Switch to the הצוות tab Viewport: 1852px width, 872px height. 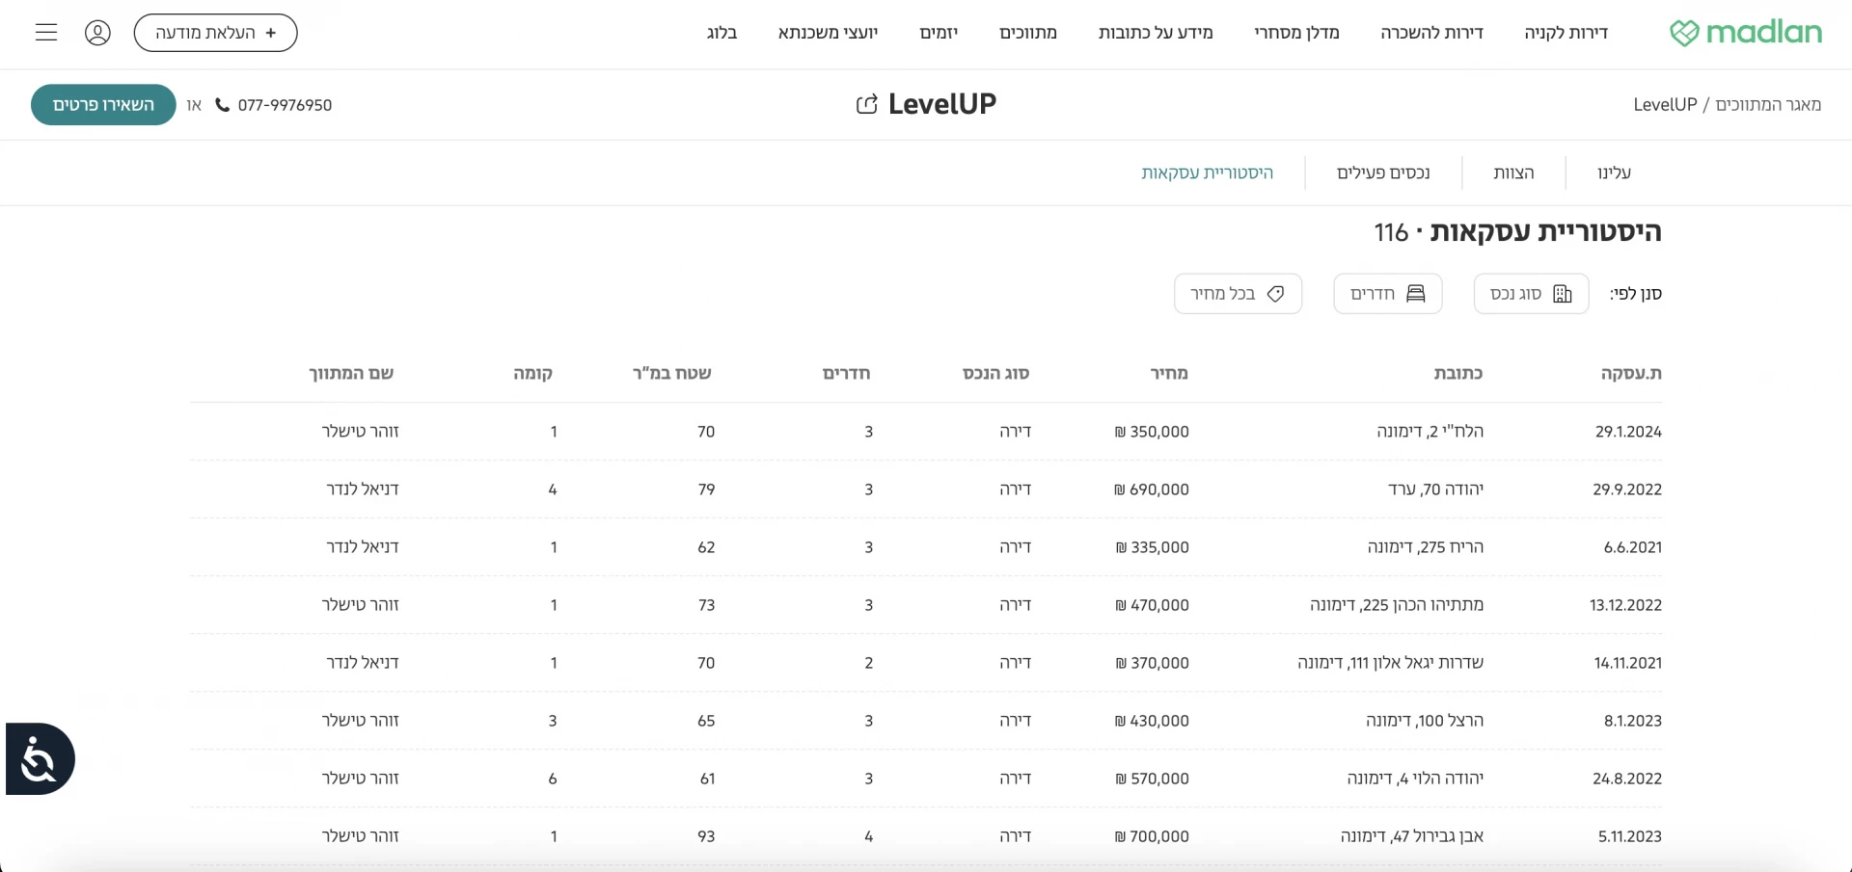(1513, 173)
